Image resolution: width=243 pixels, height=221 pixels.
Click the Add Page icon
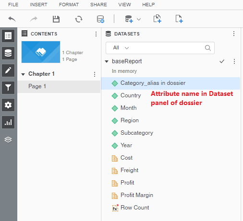[179, 19]
